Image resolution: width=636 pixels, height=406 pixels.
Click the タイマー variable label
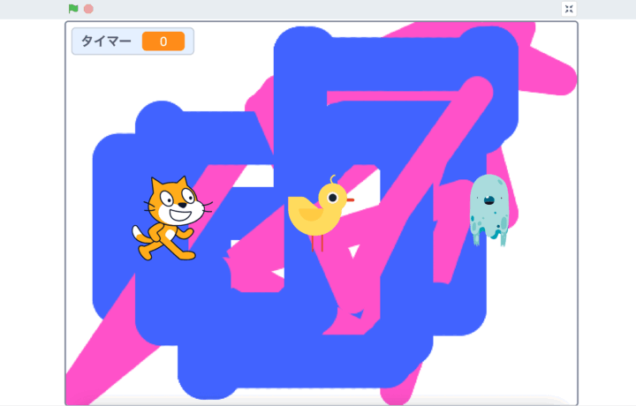(106, 41)
